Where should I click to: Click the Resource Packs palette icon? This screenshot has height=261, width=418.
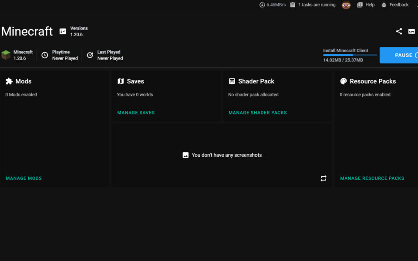coord(344,81)
